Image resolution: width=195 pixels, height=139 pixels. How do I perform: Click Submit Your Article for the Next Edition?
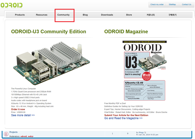click(x=126, y=115)
